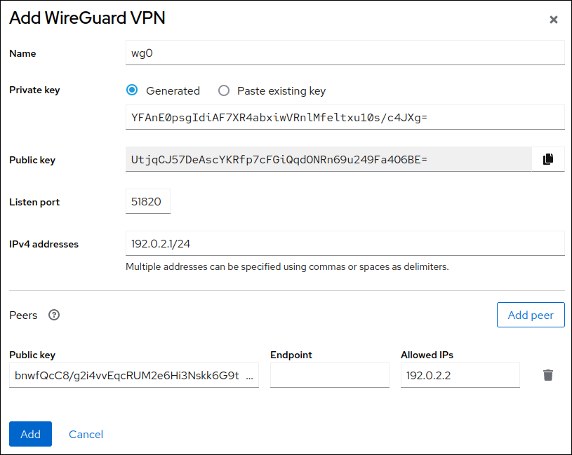Click the Peers section heading
This screenshot has height=455, width=572.
click(23, 315)
